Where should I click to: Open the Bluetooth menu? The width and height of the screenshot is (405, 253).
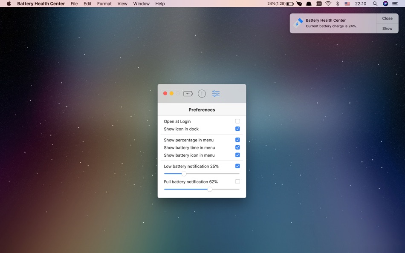(x=337, y=3)
